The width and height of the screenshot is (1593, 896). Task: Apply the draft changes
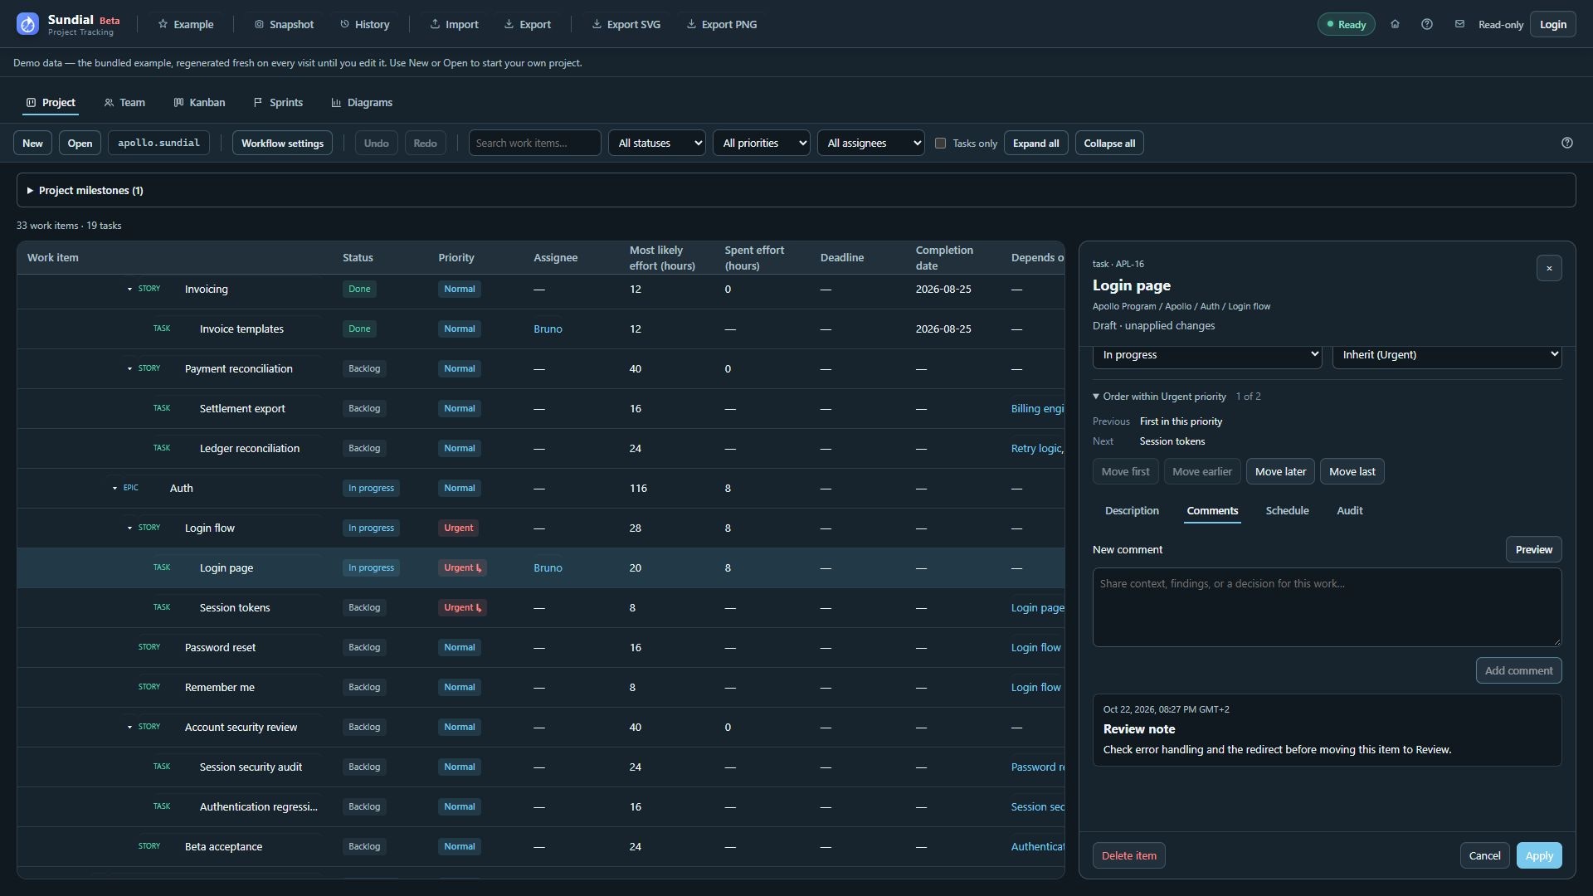click(1539, 855)
